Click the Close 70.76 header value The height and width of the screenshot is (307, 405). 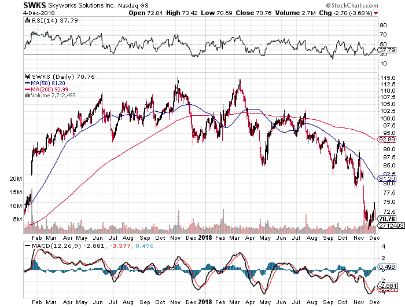click(x=253, y=13)
